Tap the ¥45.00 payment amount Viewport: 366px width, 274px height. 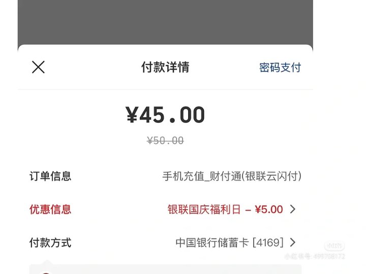point(165,115)
